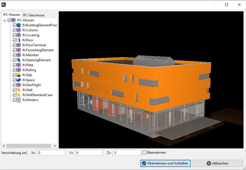
Task: Click the right arrow of the horizontal scrollbar
Action: (55, 145)
